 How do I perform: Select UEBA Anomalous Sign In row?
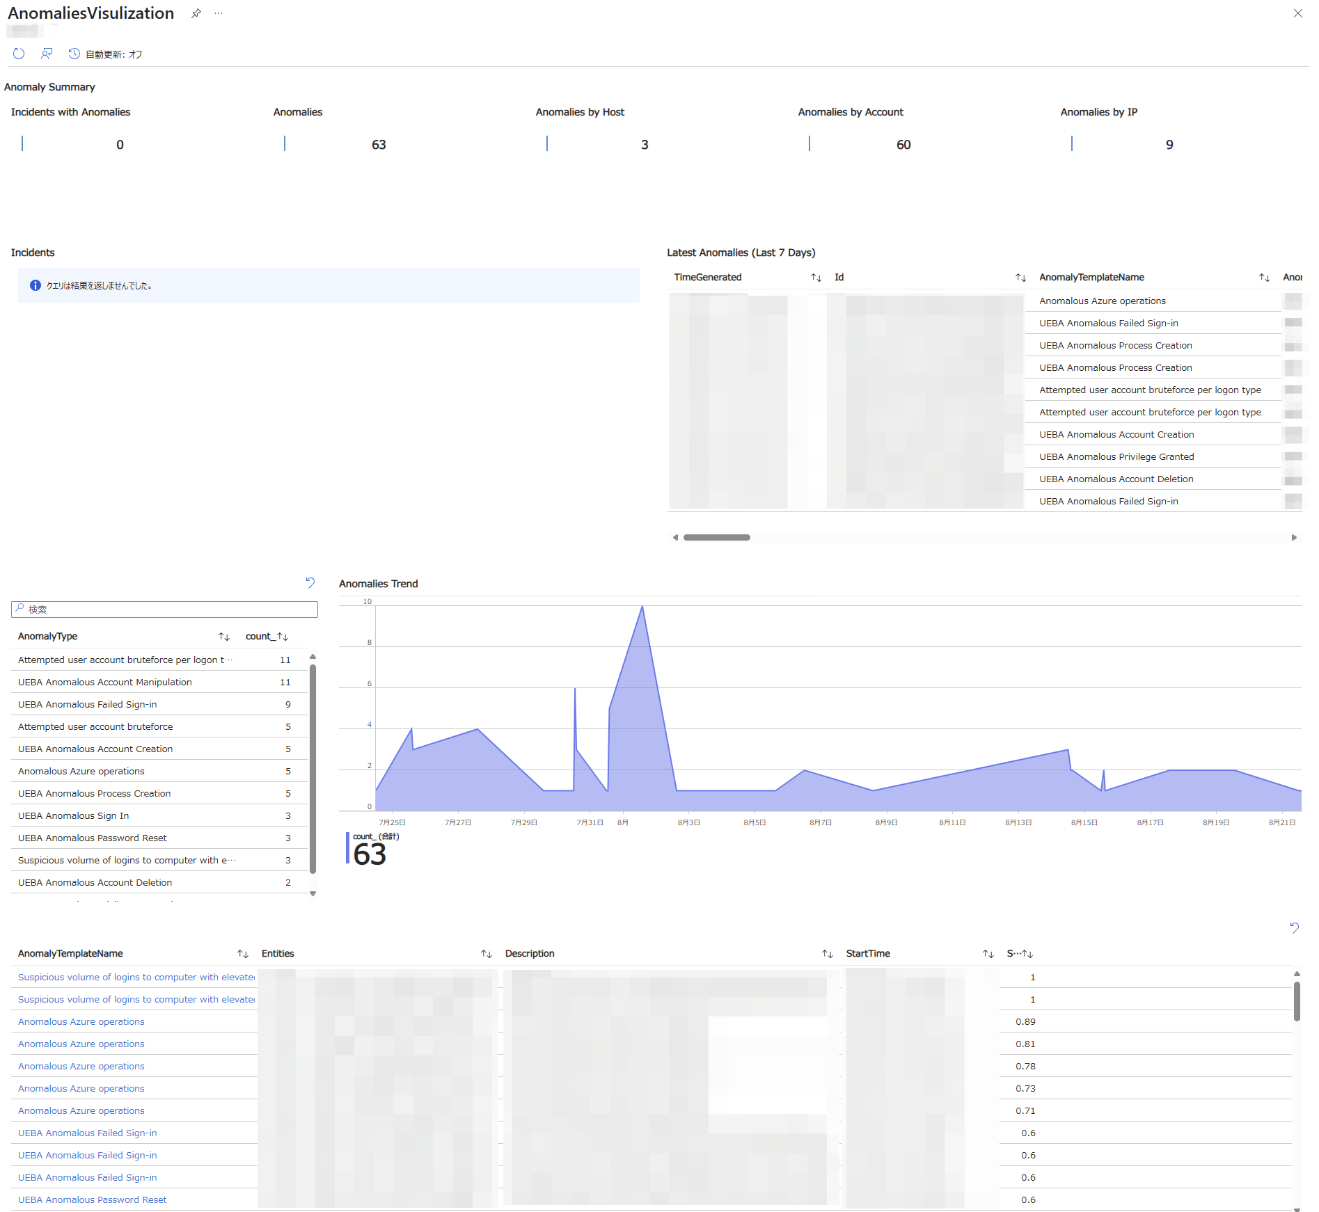[159, 815]
